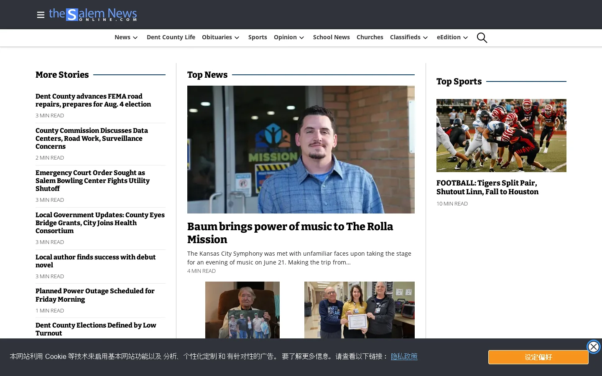The image size is (602, 376).
Task: Expand the News dropdown chevron
Action: point(135,38)
